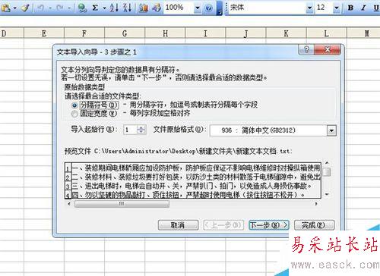380x276 pixels.
Task: Select column I header
Action: click(x=205, y=33)
